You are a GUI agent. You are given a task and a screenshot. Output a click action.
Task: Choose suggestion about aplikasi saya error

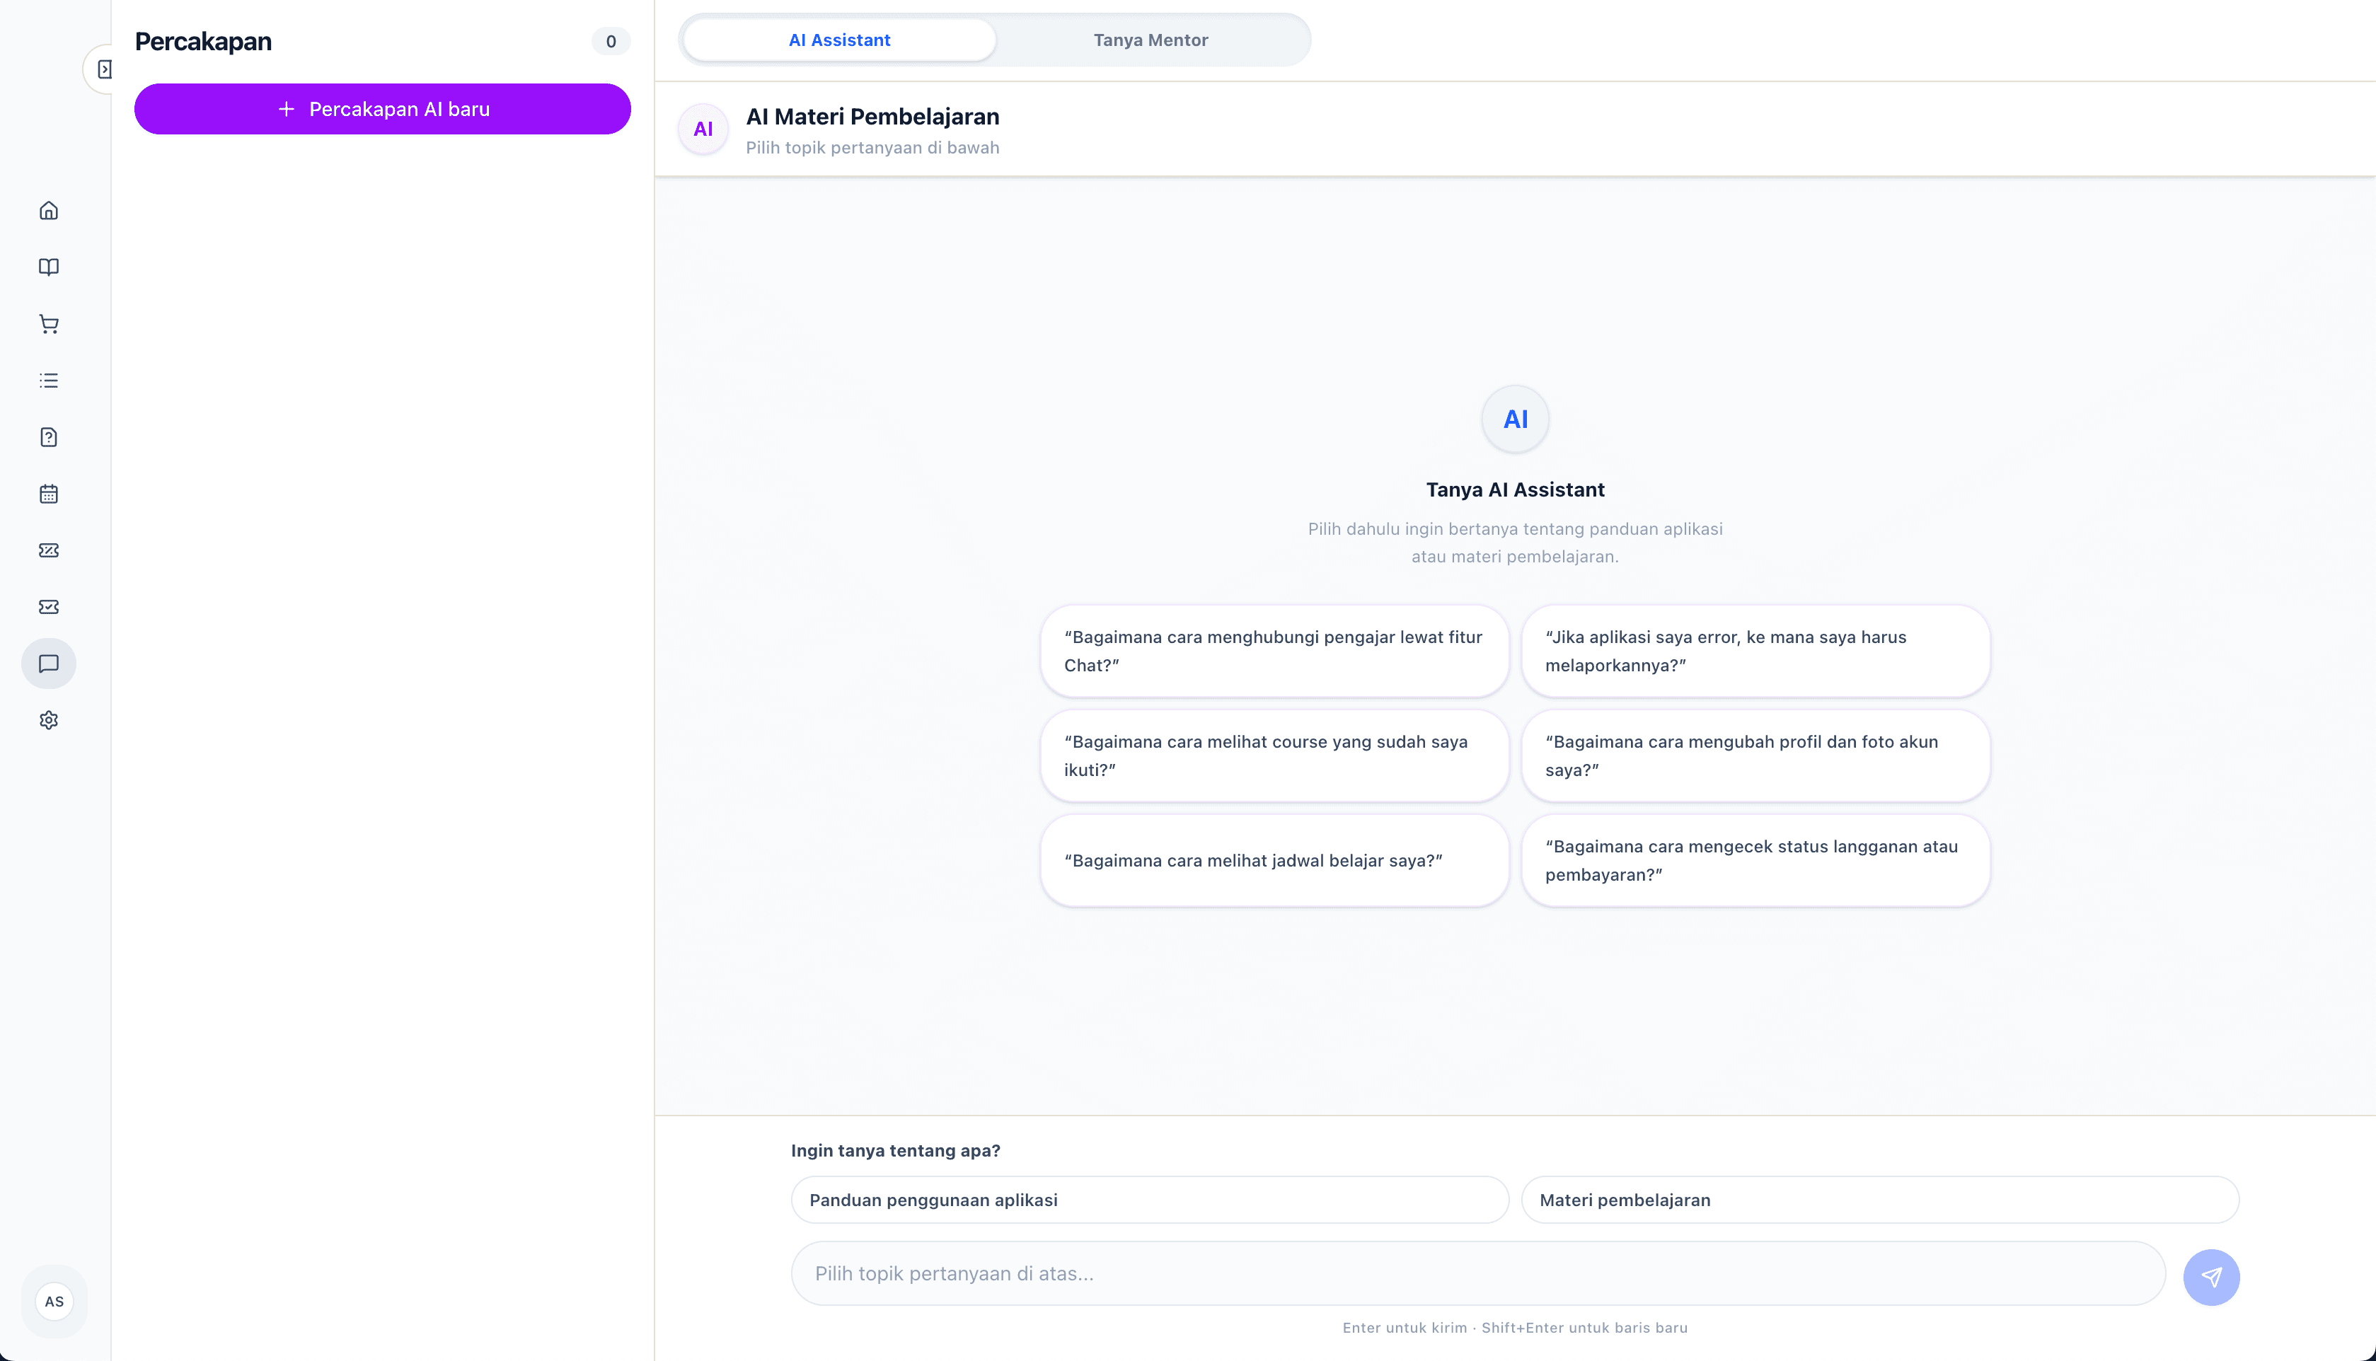1755,651
